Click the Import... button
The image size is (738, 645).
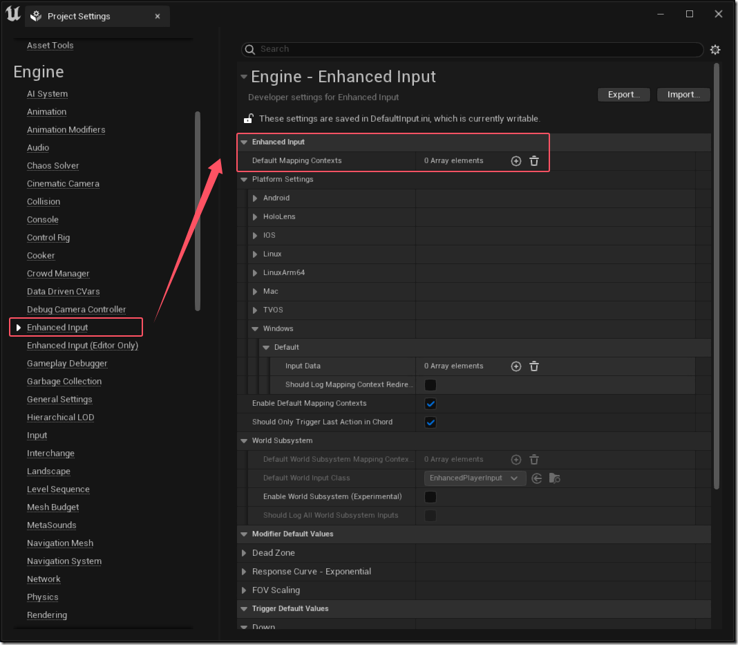click(683, 95)
